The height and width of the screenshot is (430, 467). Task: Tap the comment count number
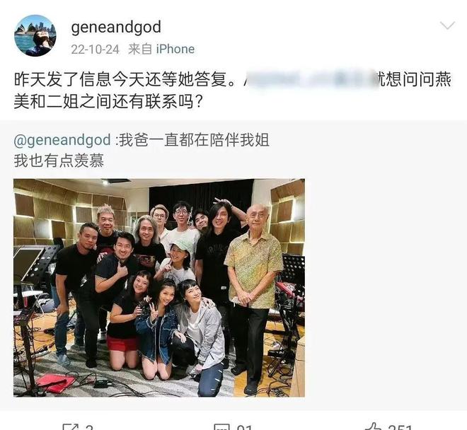click(245, 428)
